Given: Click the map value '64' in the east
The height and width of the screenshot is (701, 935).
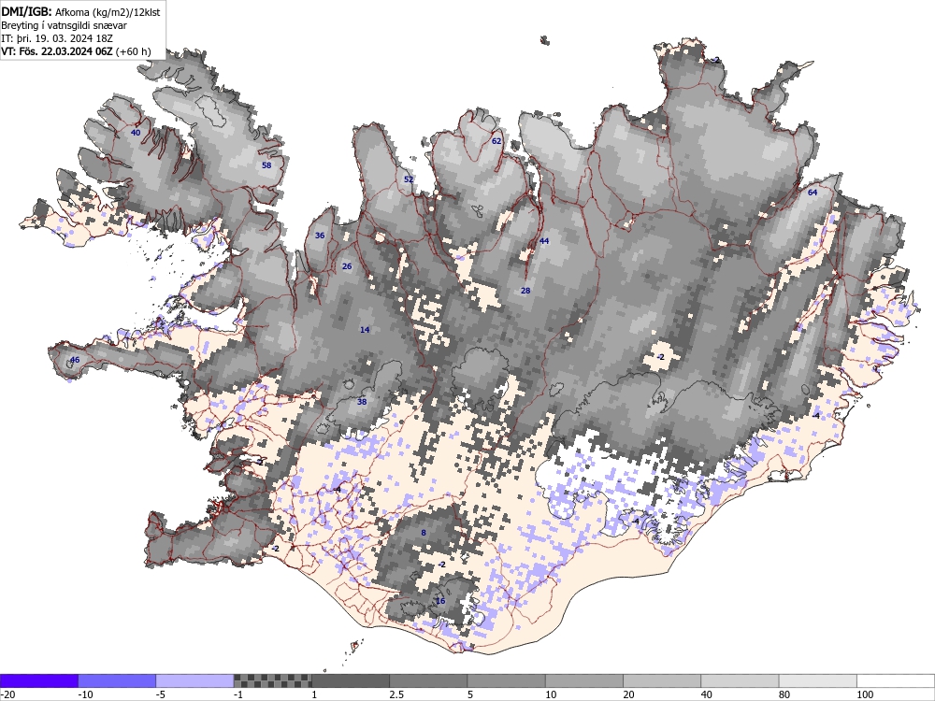Looking at the screenshot, I should coord(813,193).
